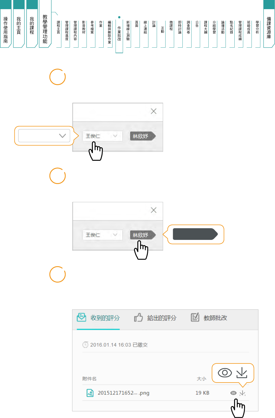Viewport: 275px width, 418px height.
Task: Switch to the 給出的評分 tab
Action: pos(161,318)
